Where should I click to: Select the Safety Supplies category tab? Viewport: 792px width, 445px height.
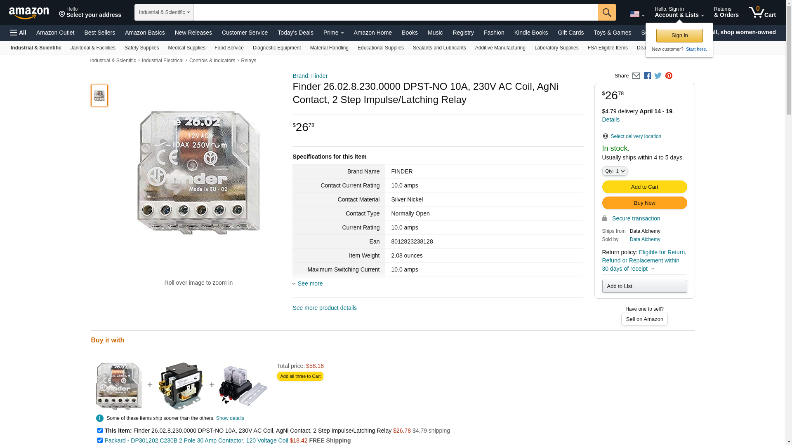pos(141,48)
